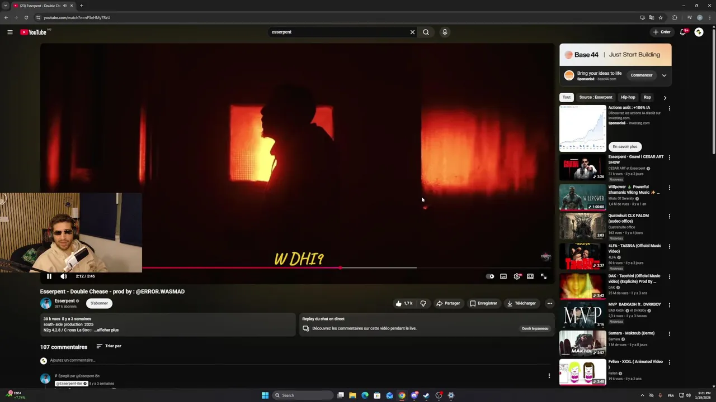This screenshot has width=716, height=402.
Task: Open the 4LFA TASB9A video thumbnail
Action: click(582, 257)
